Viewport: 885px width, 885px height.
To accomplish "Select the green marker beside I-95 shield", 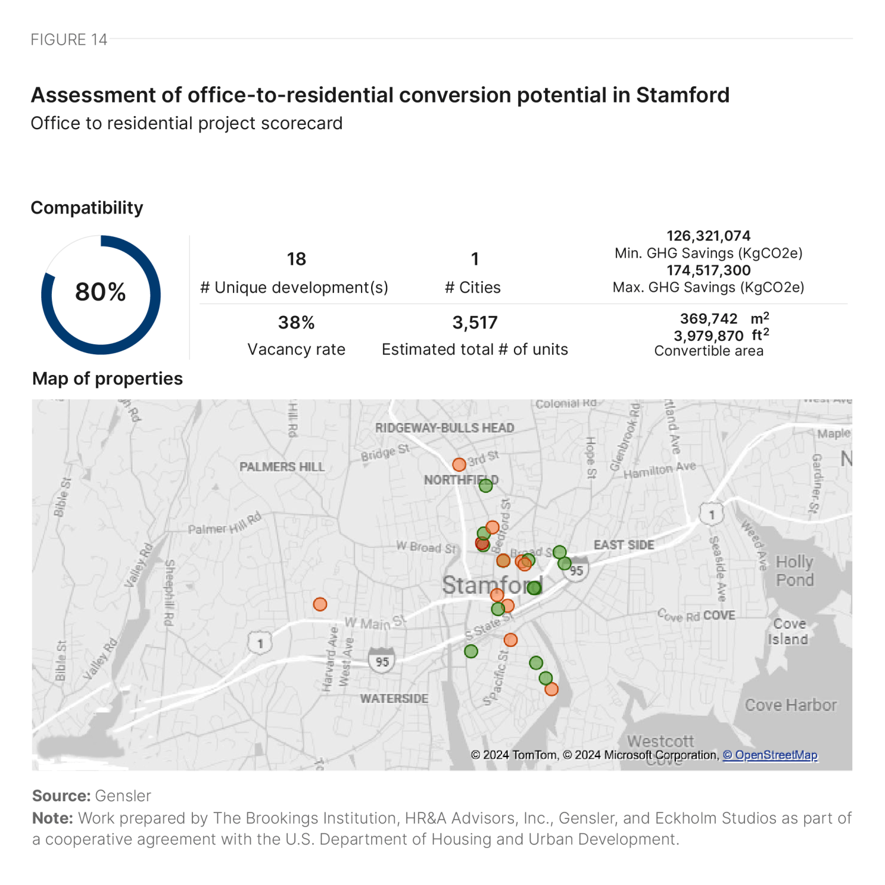I will tap(565, 564).
